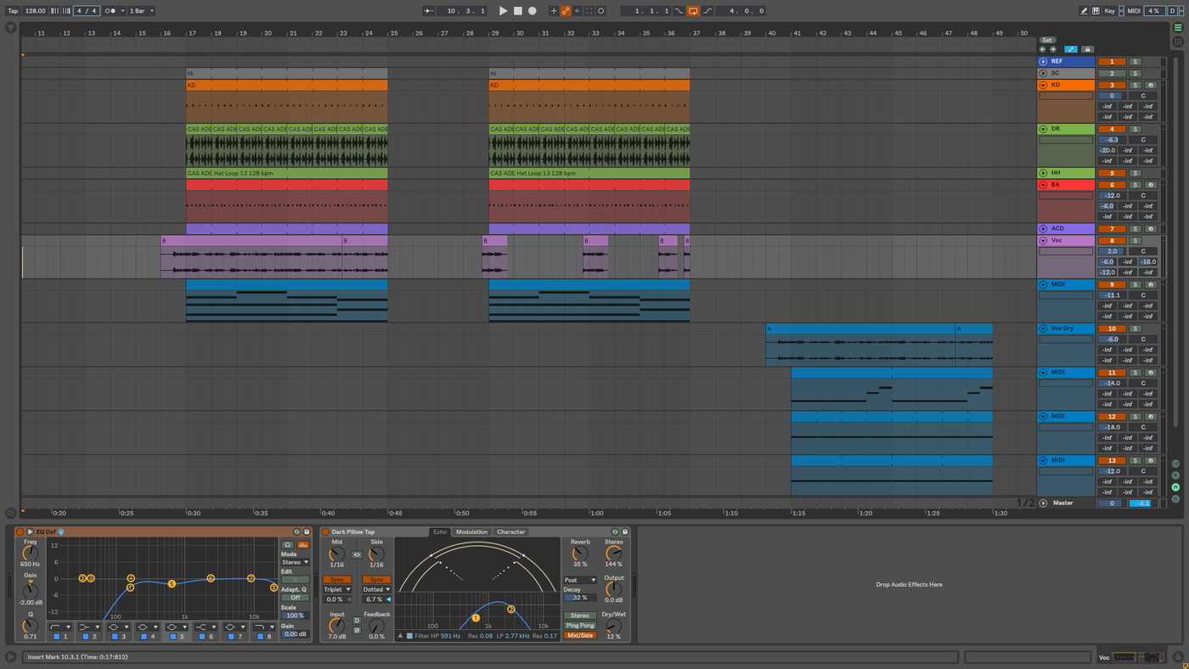Select Mid/Side echo mode
Screen dimensions: 1189x669
(579, 635)
